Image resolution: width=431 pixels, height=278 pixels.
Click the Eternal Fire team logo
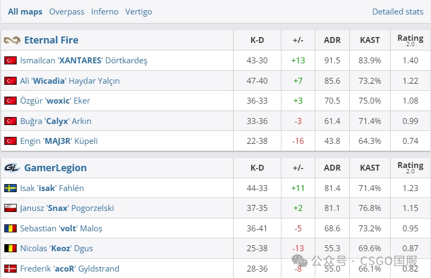(12, 40)
